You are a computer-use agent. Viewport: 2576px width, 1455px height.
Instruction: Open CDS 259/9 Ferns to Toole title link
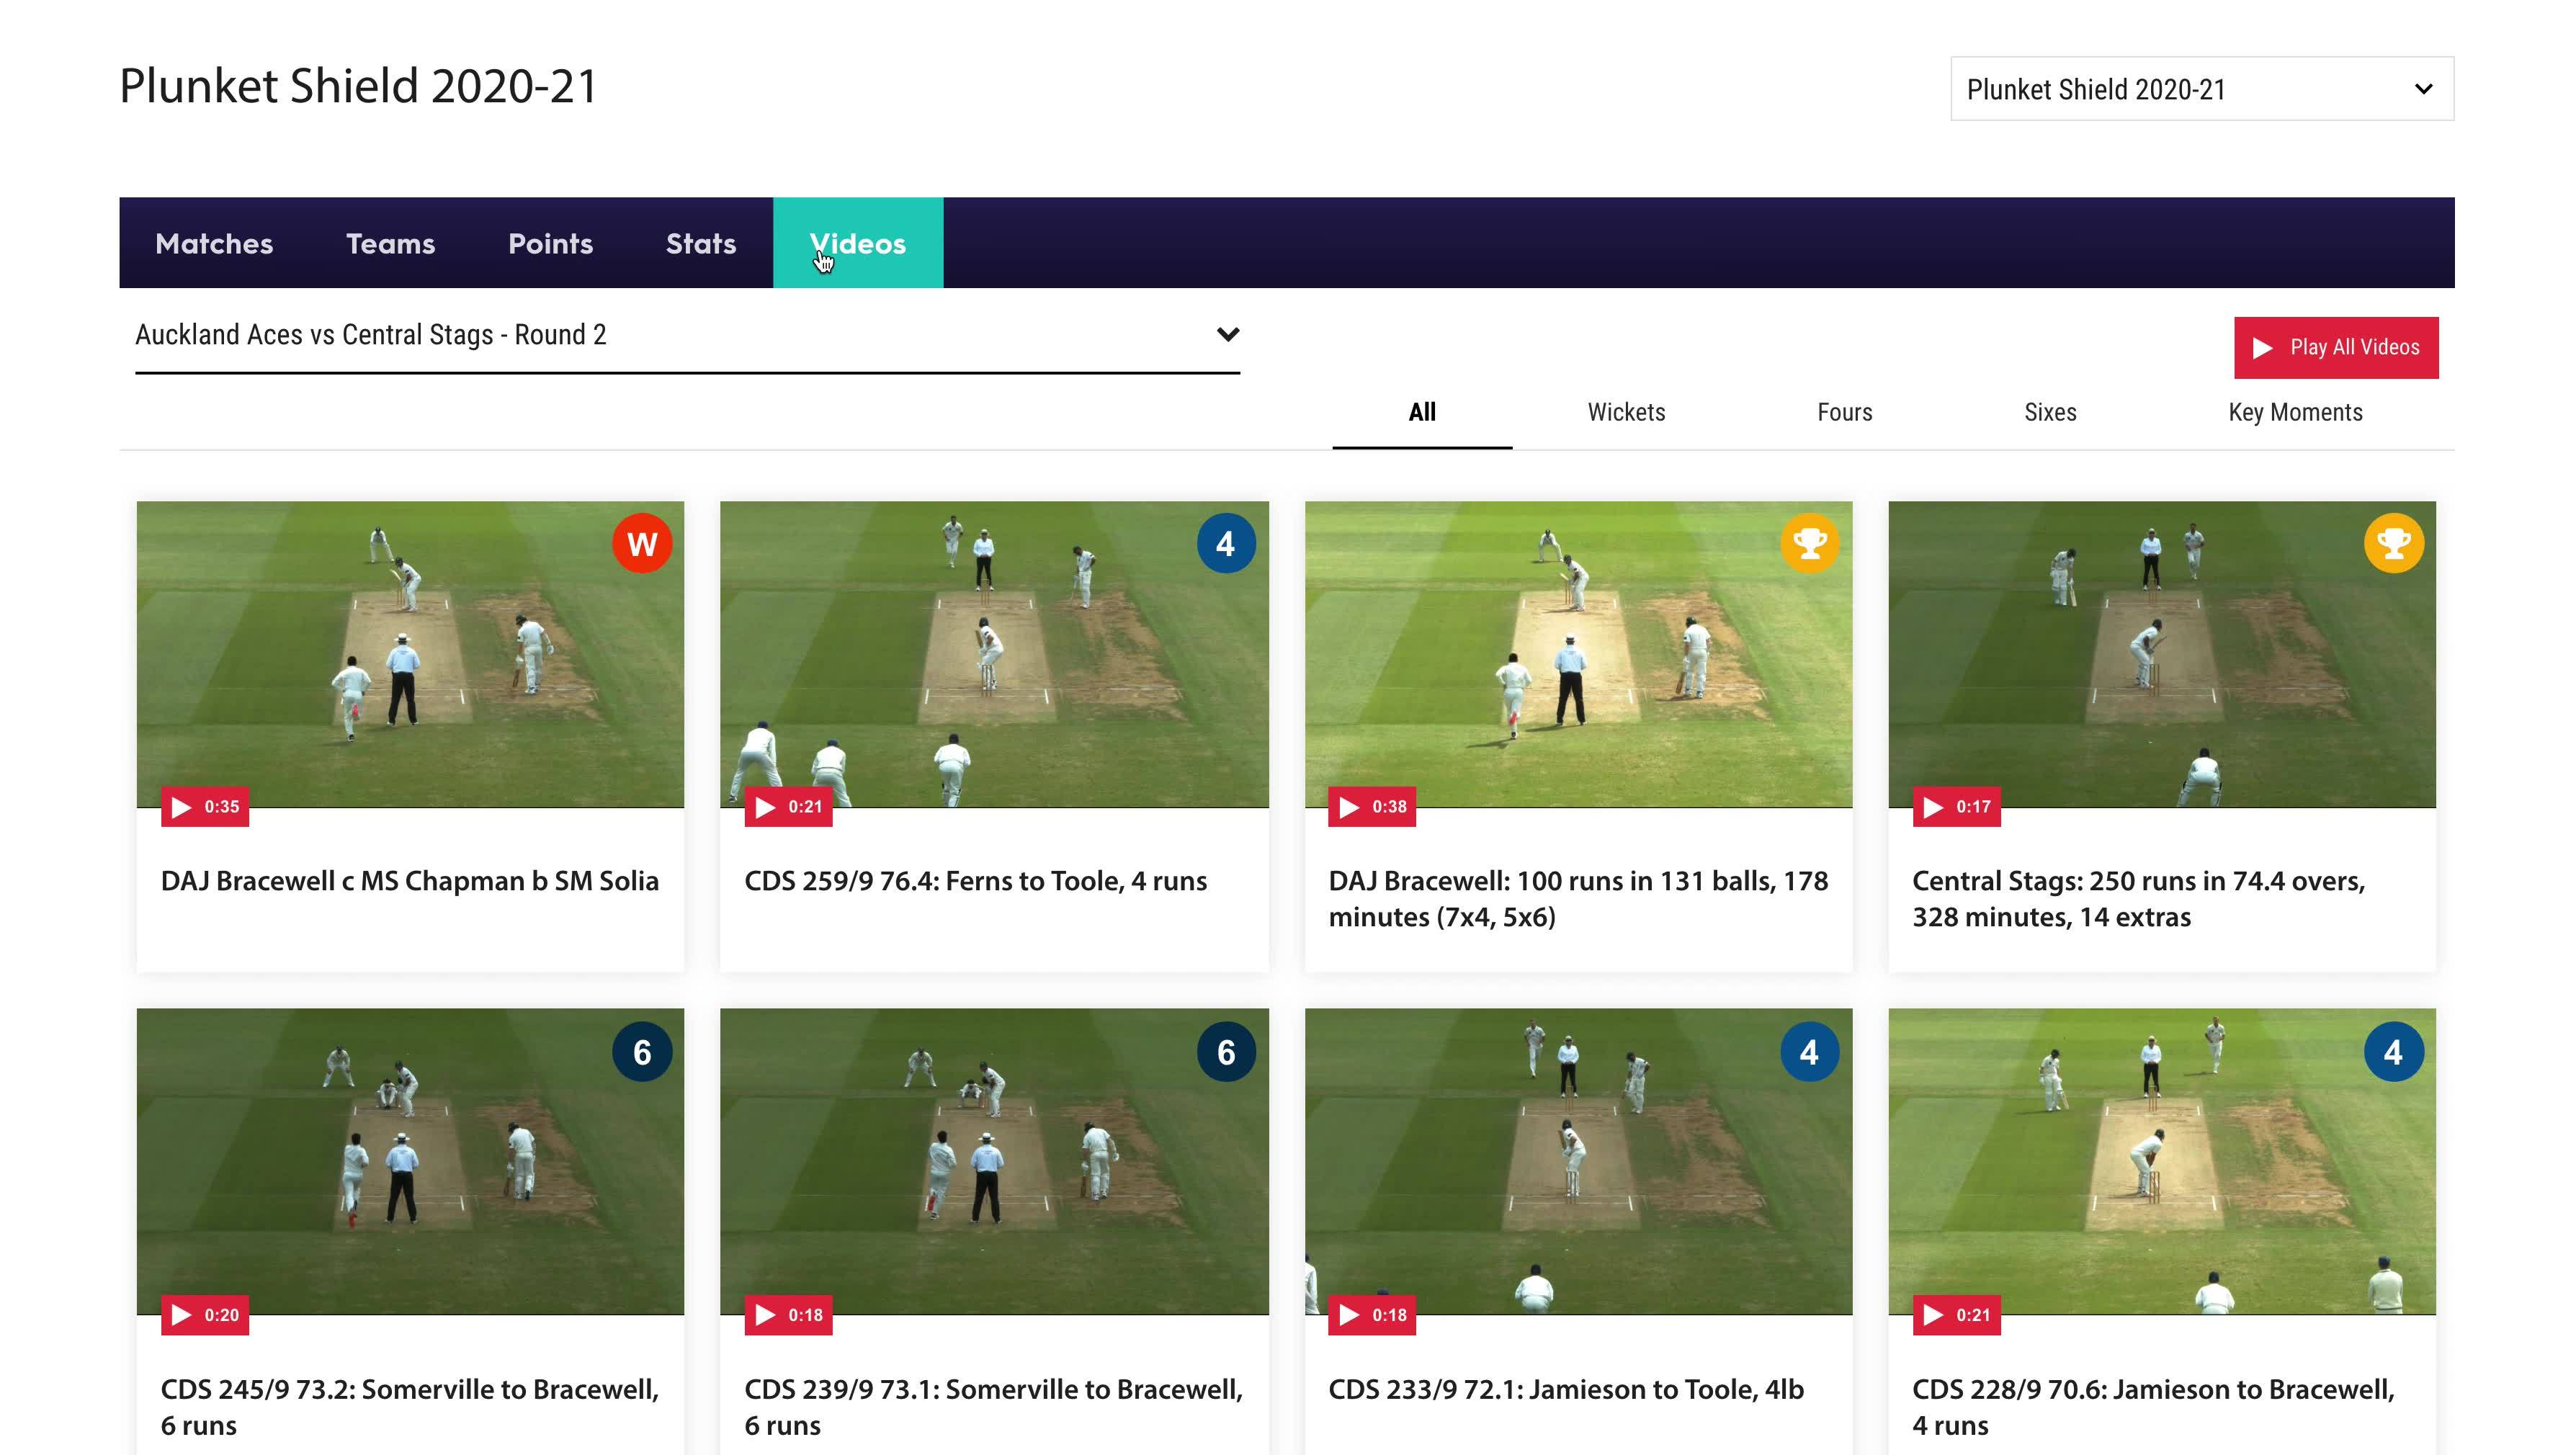pyautogui.click(x=975, y=881)
